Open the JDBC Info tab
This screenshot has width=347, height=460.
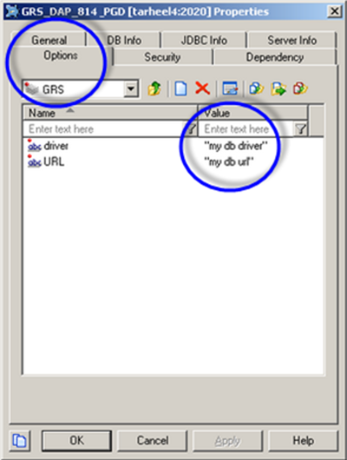coord(204,40)
